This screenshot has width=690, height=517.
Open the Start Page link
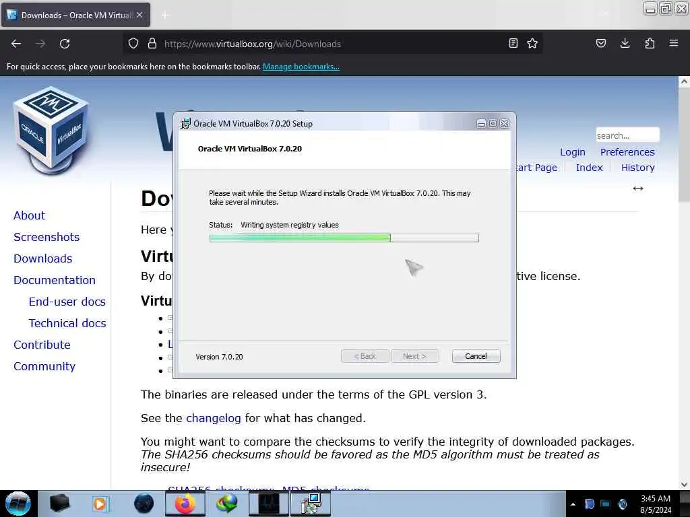click(536, 168)
